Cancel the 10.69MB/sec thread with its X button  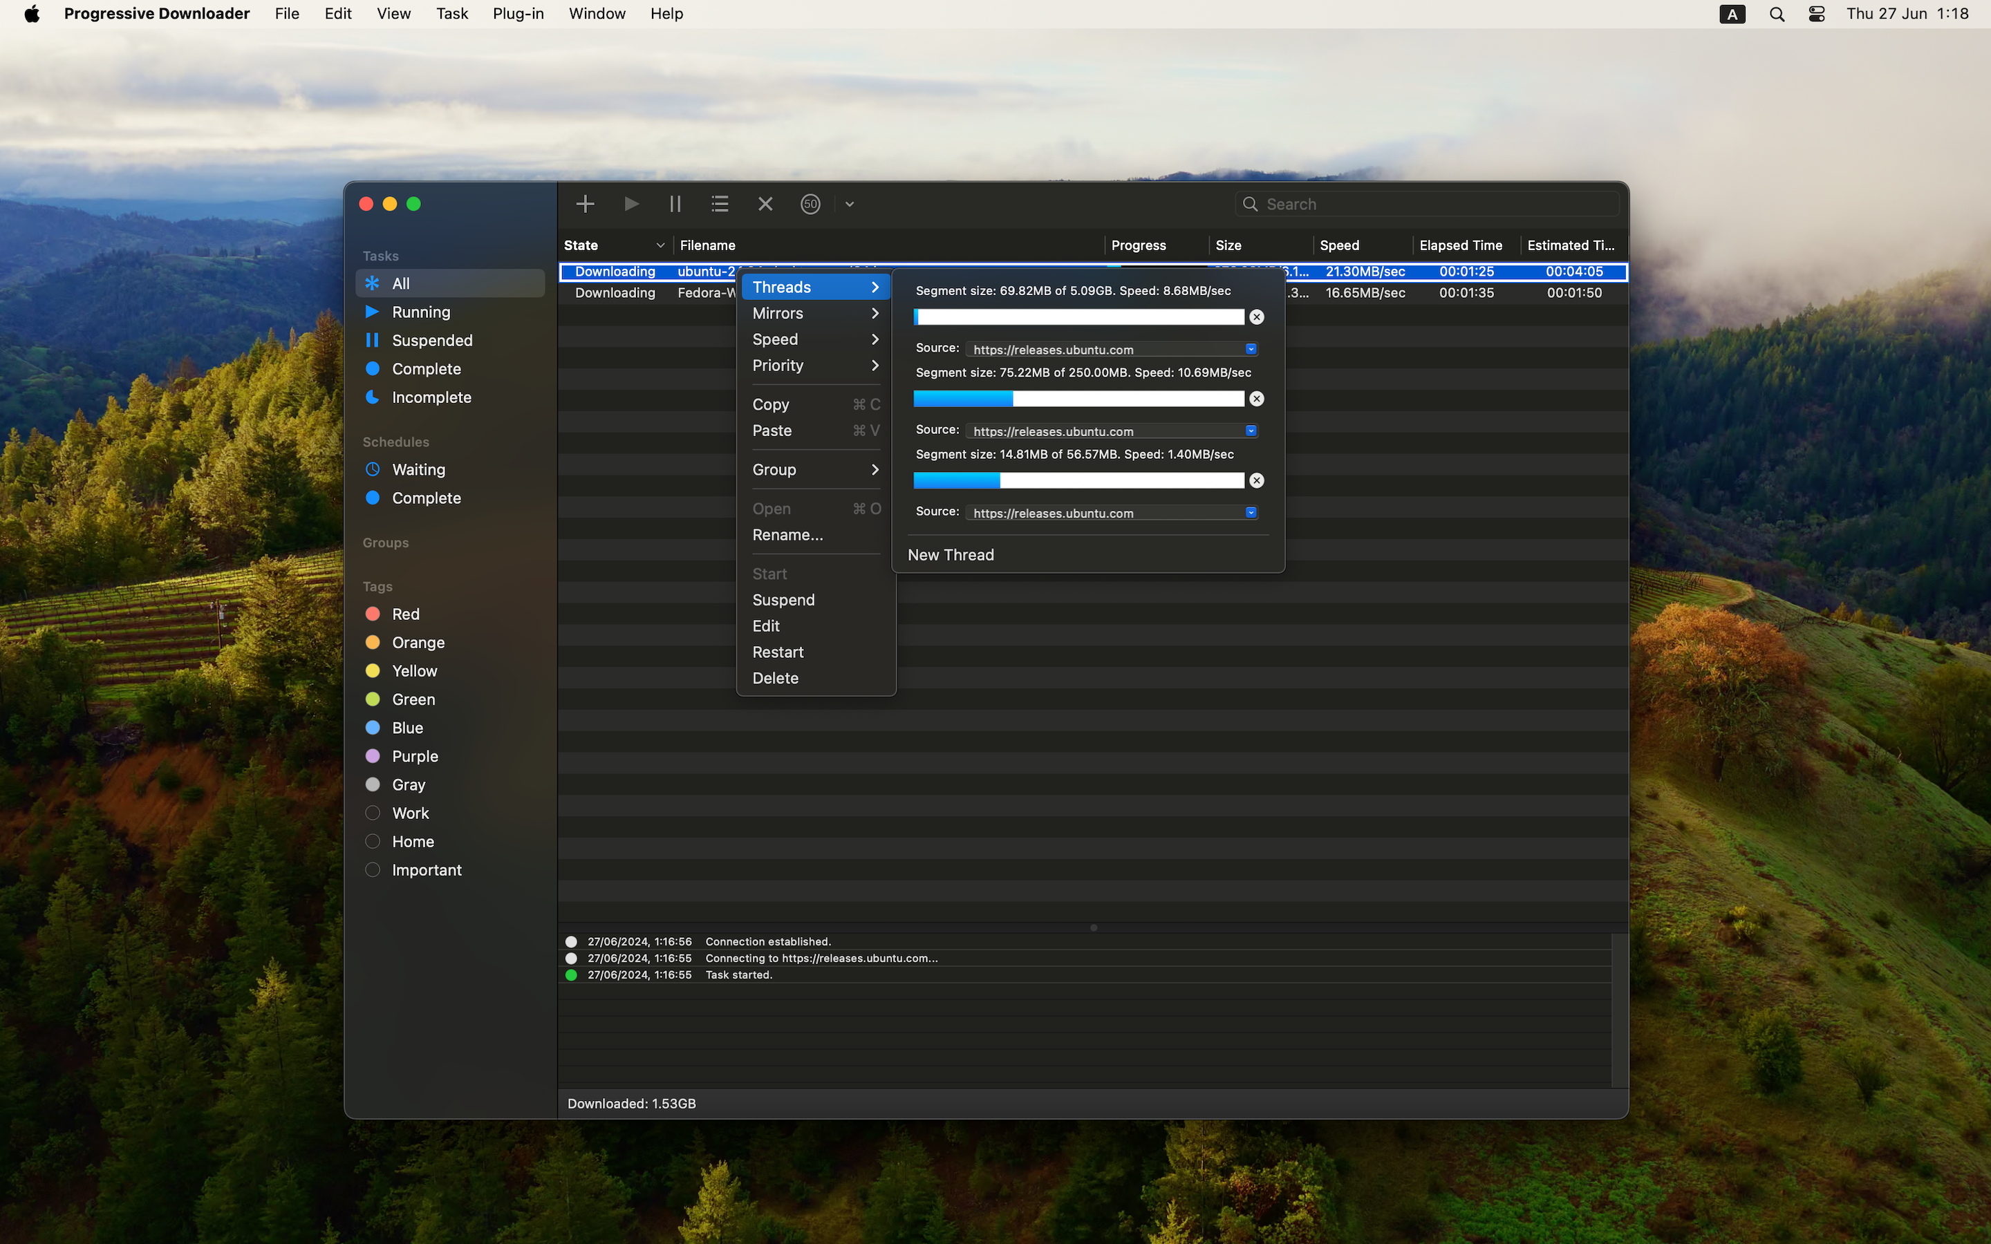point(1256,399)
